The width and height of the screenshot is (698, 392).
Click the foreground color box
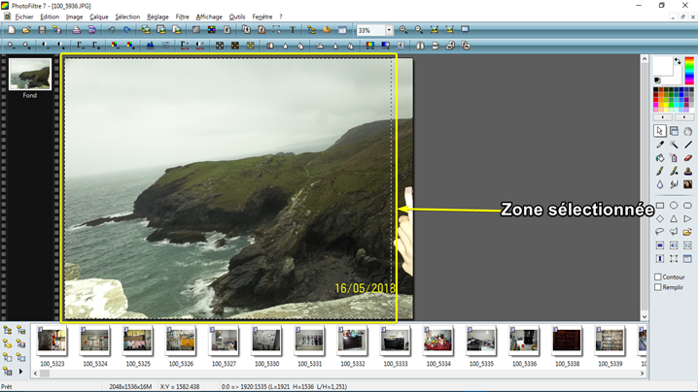tap(663, 67)
